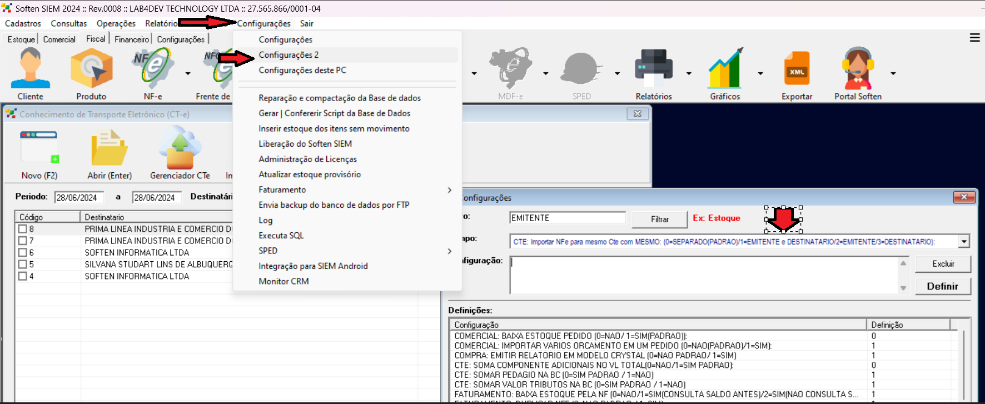Expand the Relatórios dropdown arrow

click(x=689, y=73)
